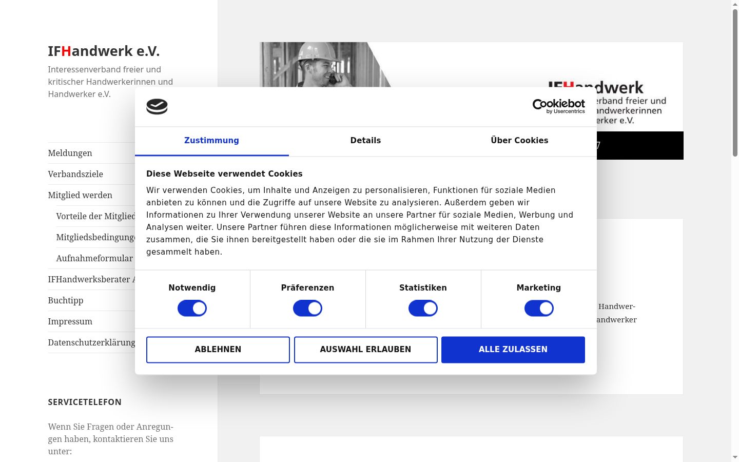Toggle the Notwendig cookie switch
The width and height of the screenshot is (739, 462).
(192, 309)
